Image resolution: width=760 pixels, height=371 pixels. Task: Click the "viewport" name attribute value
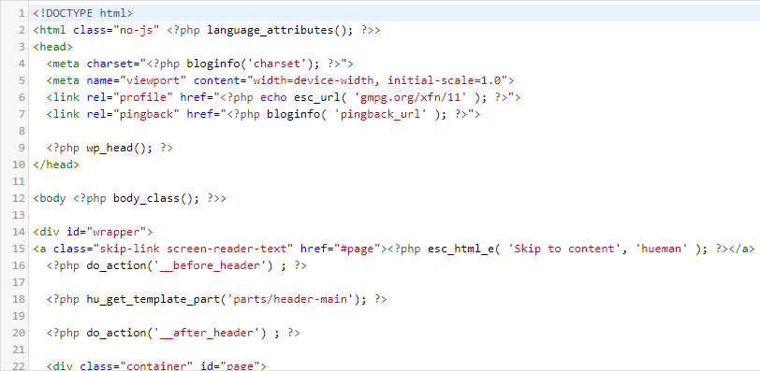point(153,80)
